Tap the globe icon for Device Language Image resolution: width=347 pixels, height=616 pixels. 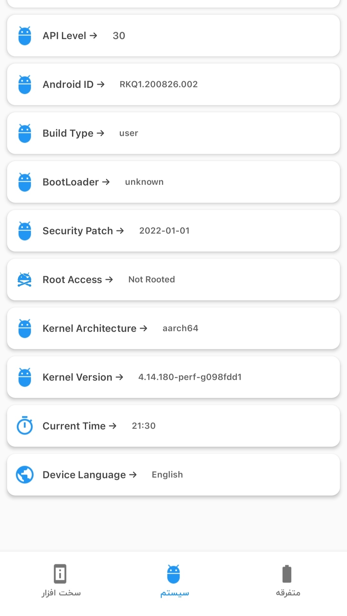pos(25,474)
